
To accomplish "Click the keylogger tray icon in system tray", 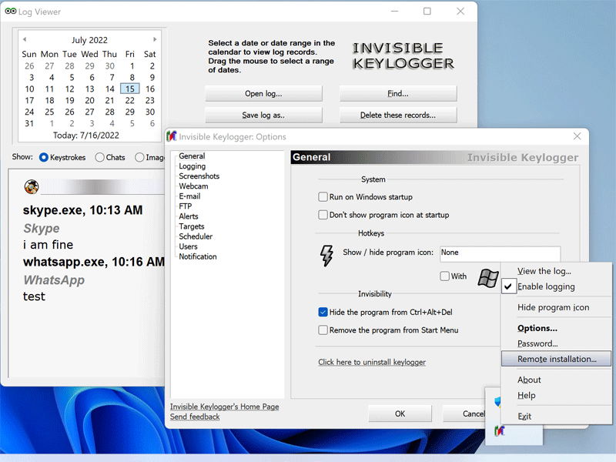I will tap(499, 431).
